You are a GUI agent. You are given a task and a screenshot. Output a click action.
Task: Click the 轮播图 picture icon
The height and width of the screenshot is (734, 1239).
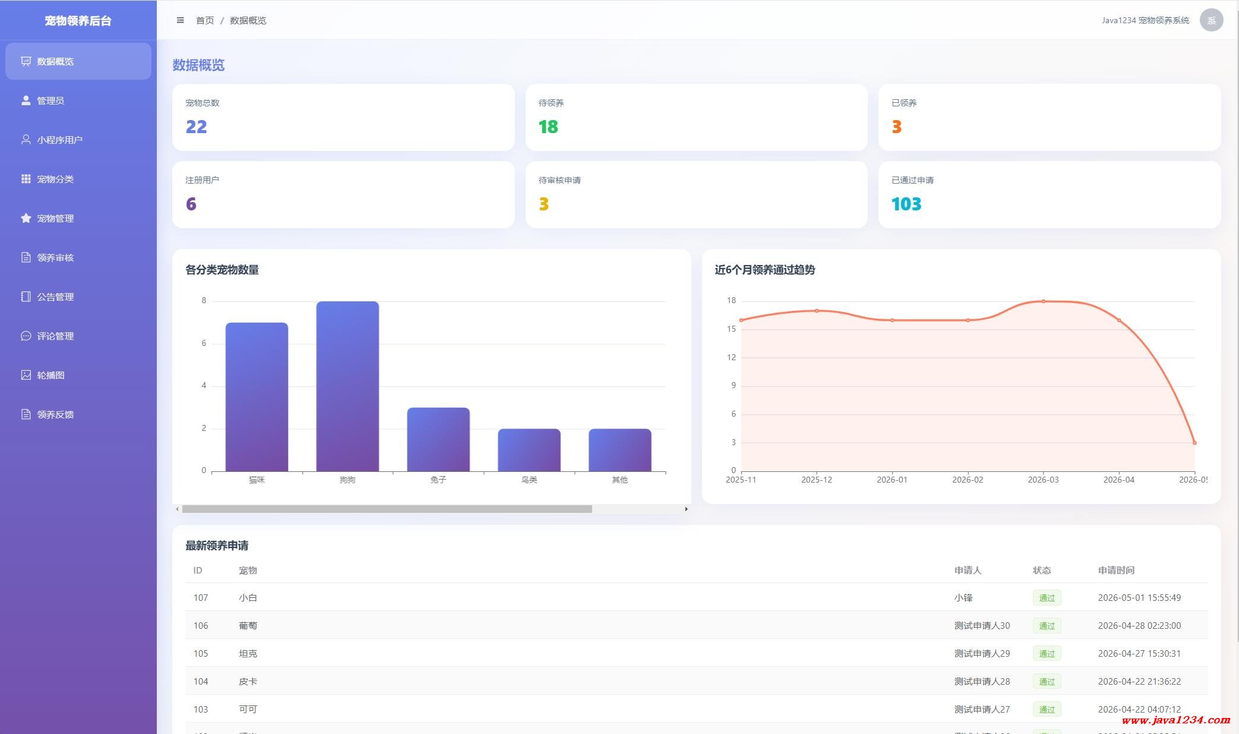(26, 375)
